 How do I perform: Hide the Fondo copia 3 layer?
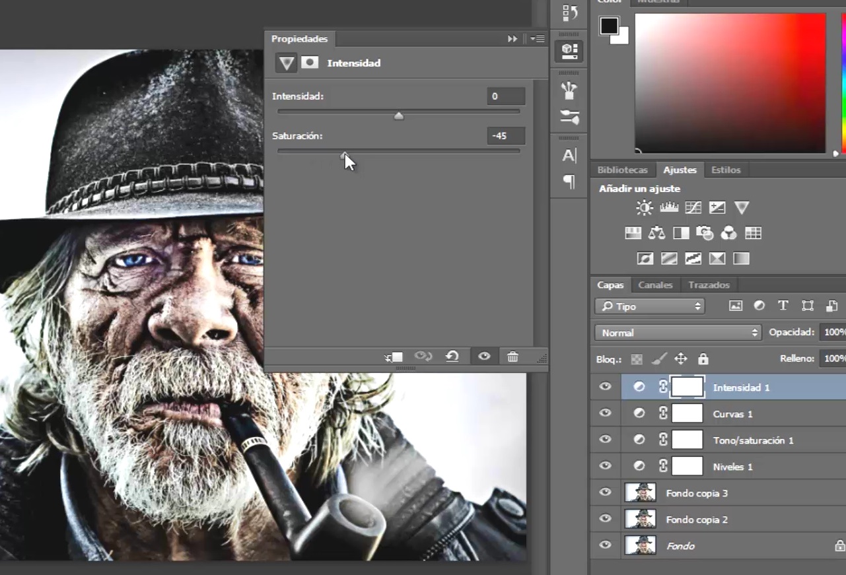605,492
